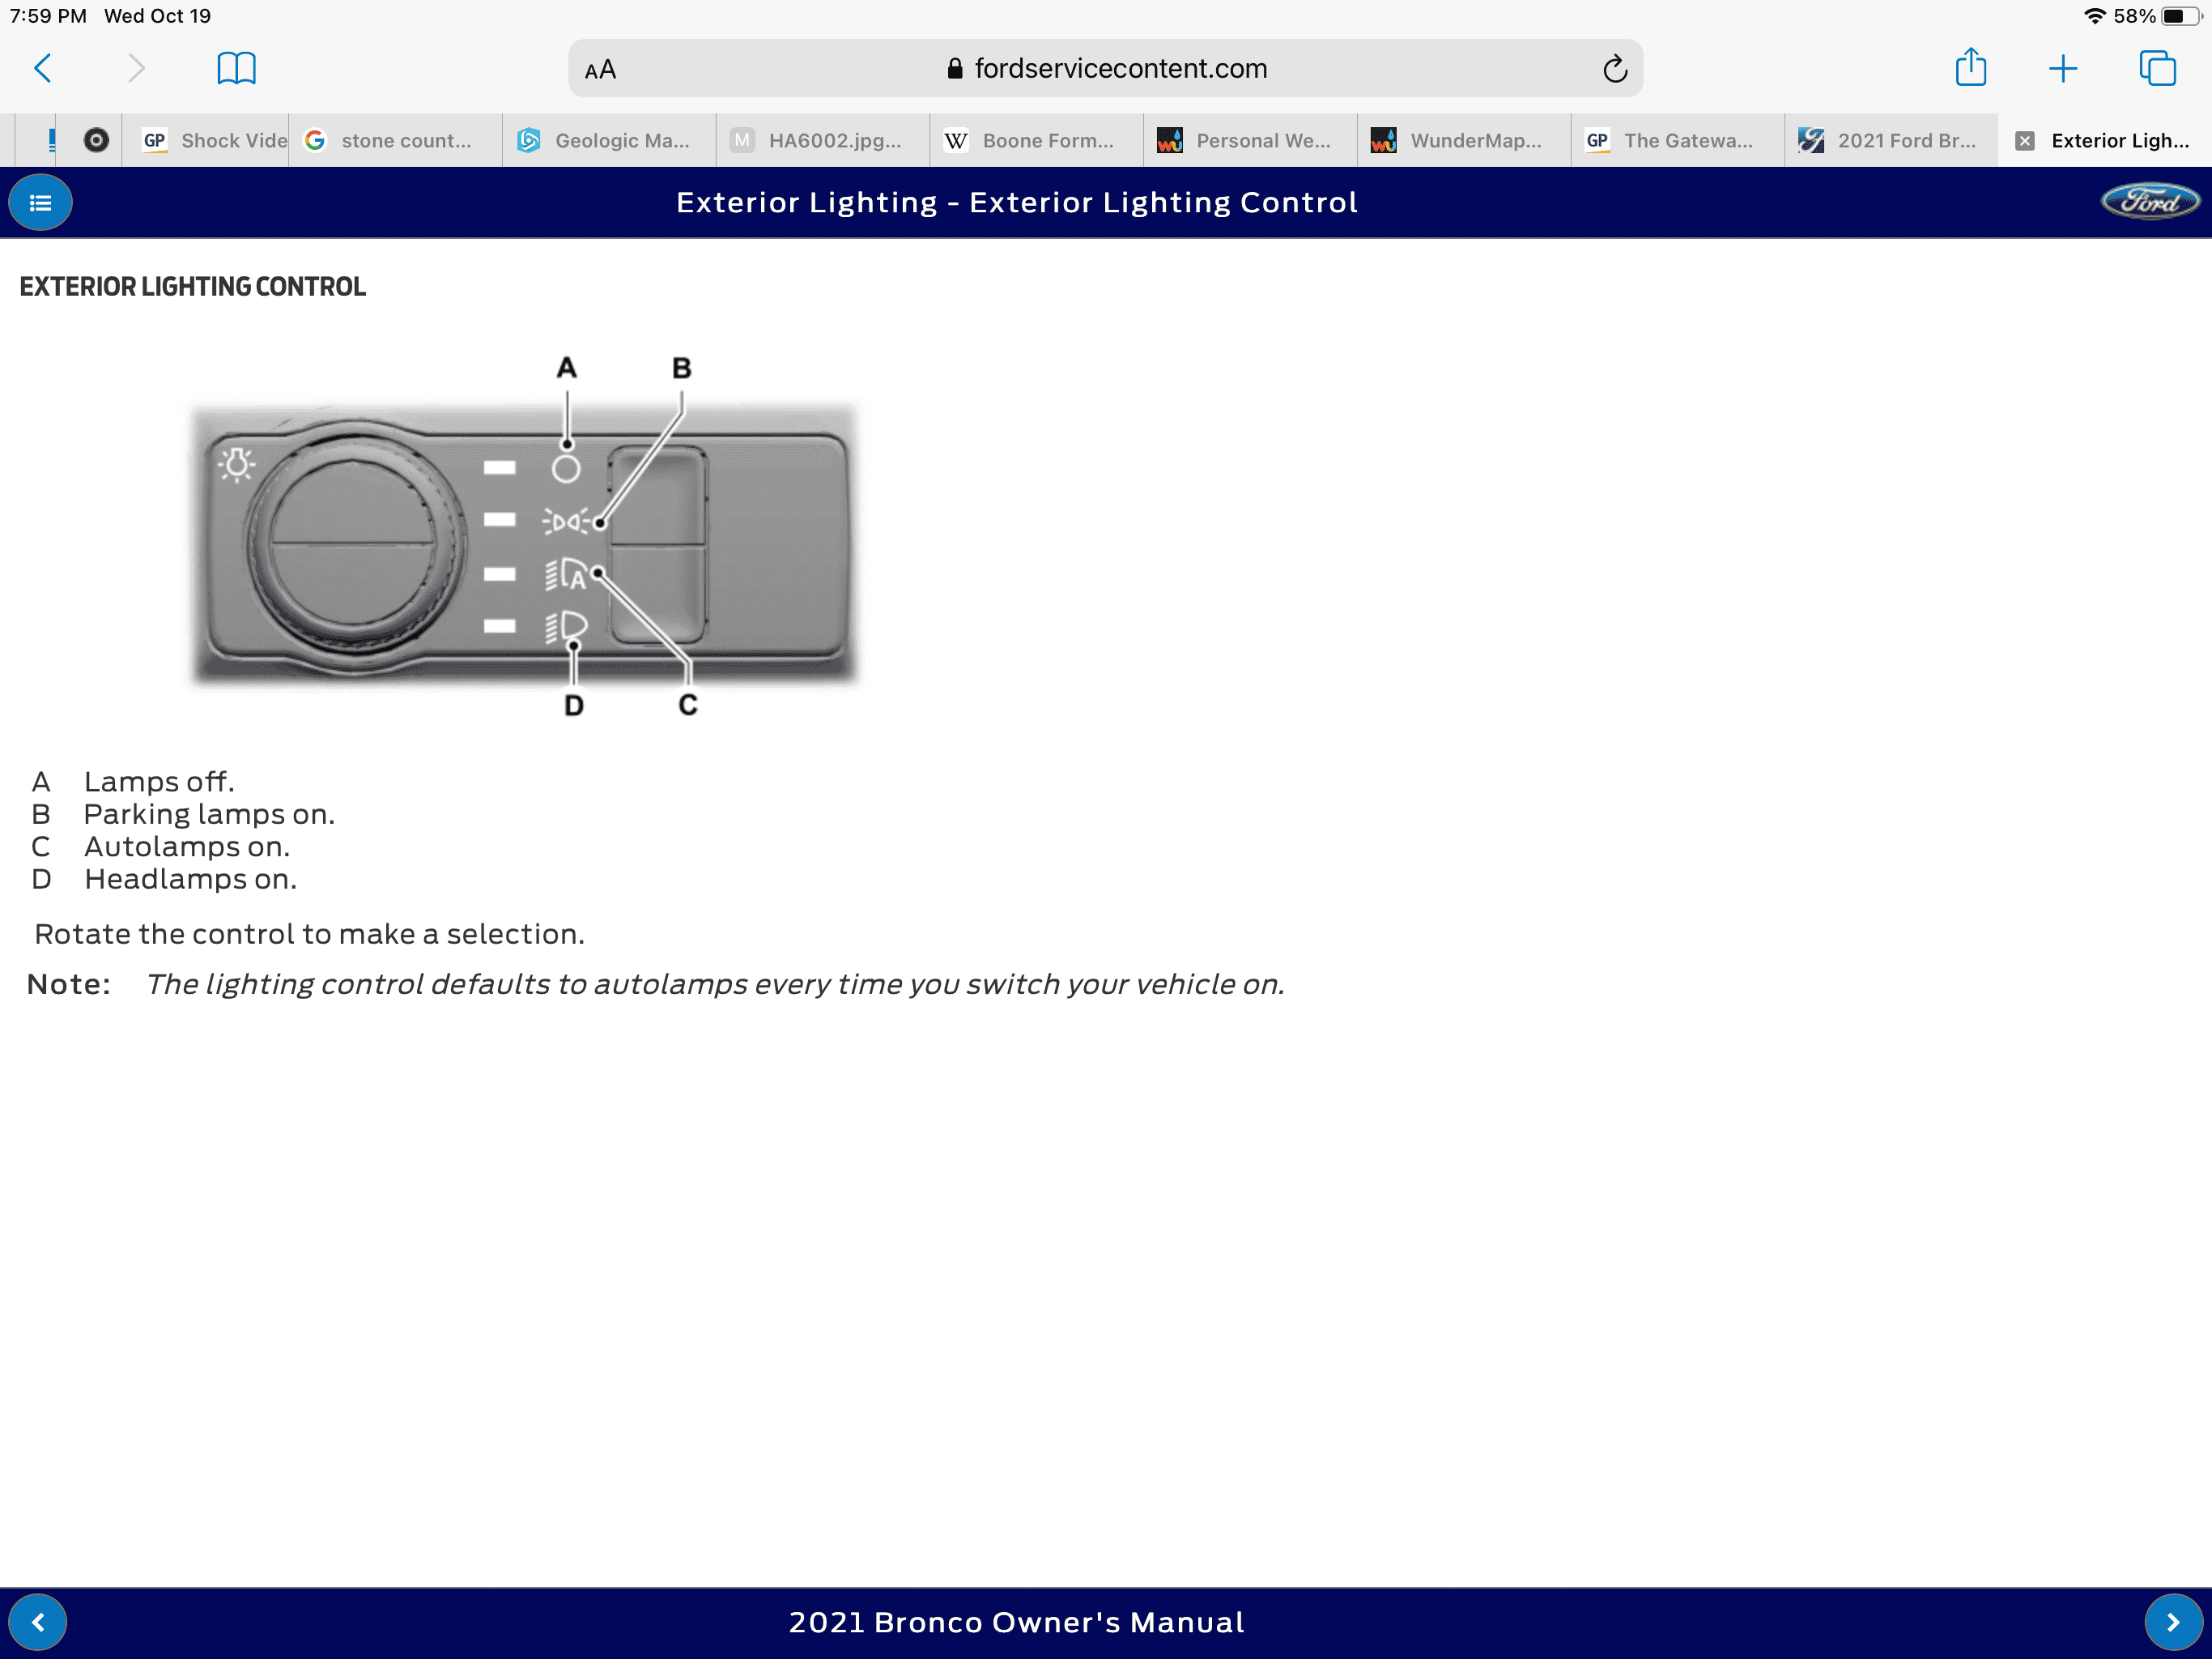Viewport: 2212px width, 1659px height.
Task: Click the fordservicecontent.com address bar
Action: pyautogui.click(x=1105, y=68)
